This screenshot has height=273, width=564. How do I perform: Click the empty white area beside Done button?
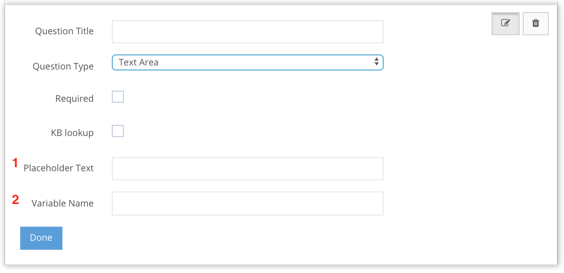click(x=252, y=238)
